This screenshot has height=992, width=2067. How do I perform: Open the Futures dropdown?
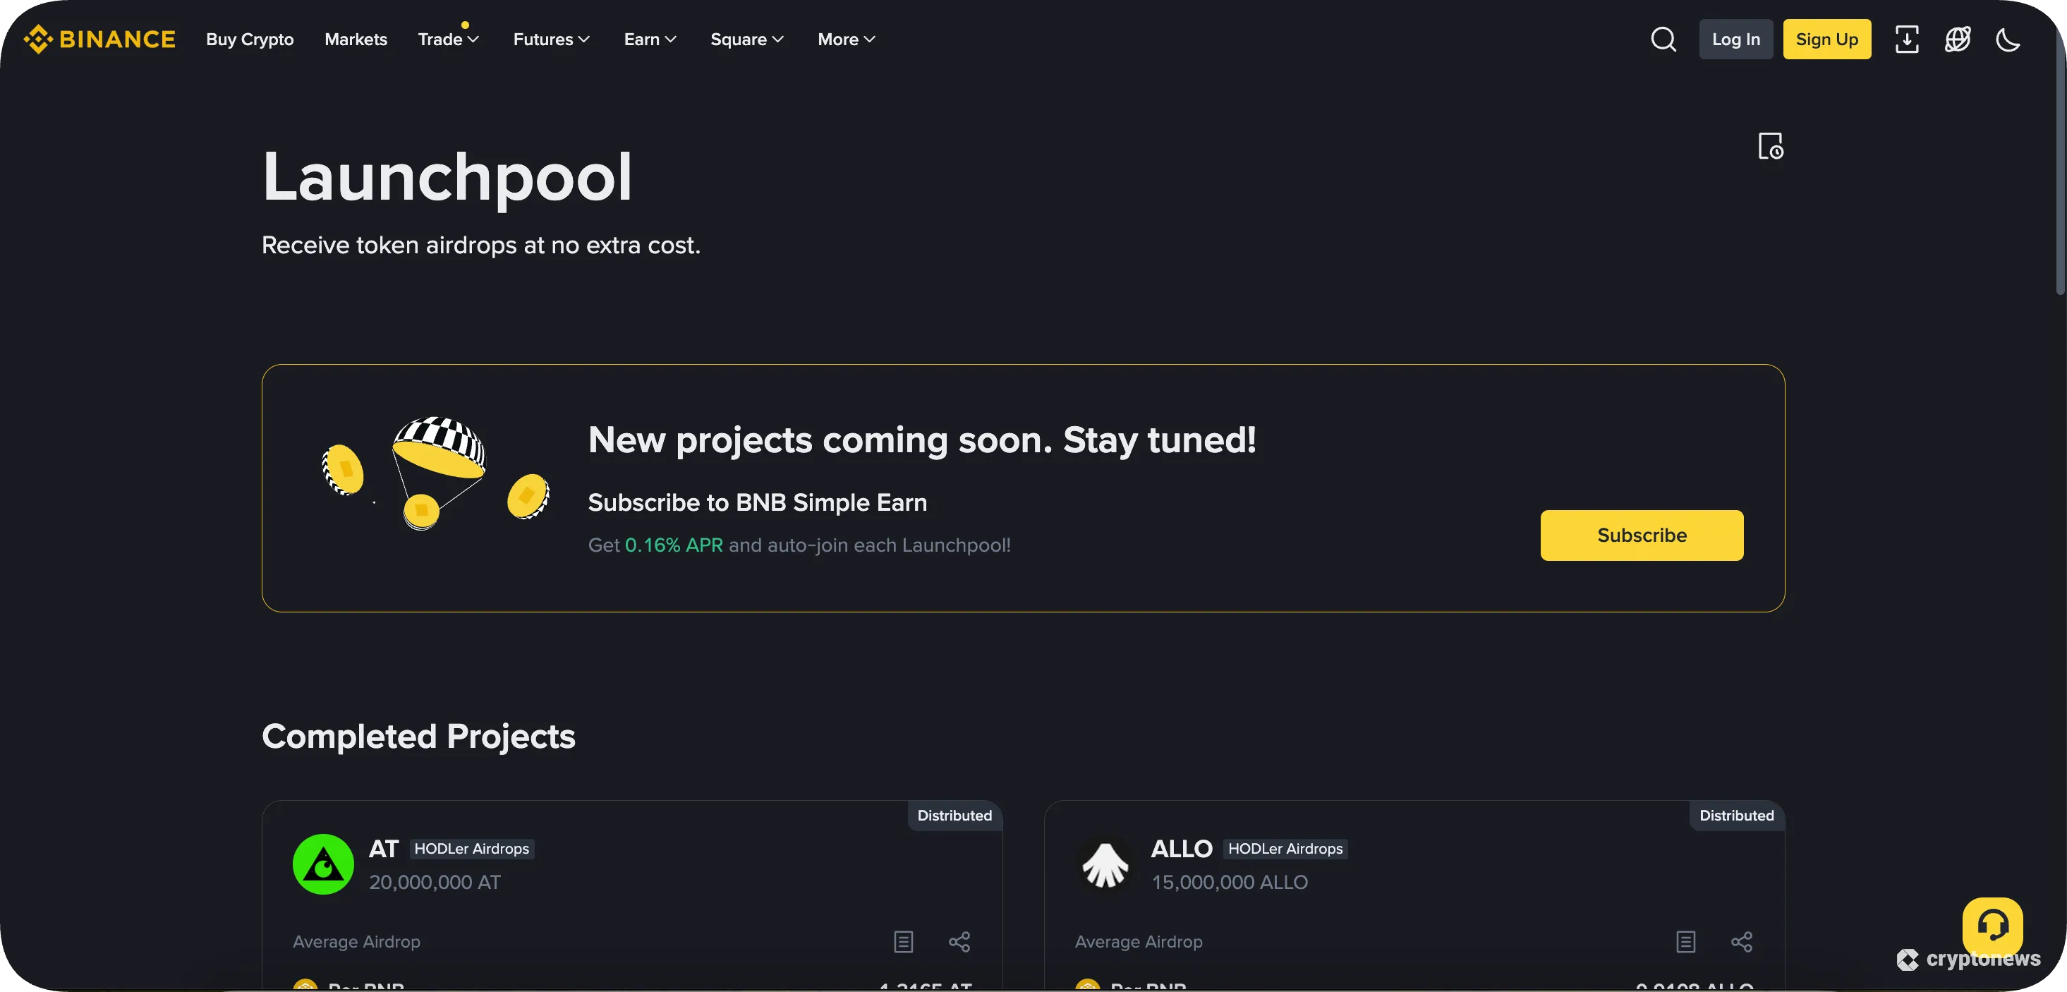point(550,39)
